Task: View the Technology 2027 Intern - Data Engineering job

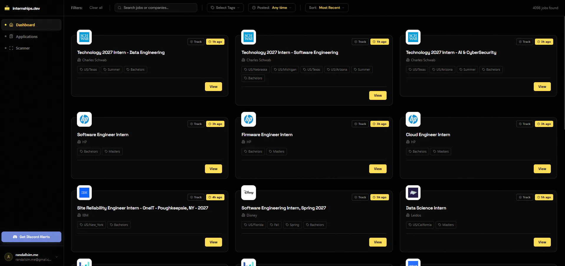Action: pyautogui.click(x=213, y=87)
